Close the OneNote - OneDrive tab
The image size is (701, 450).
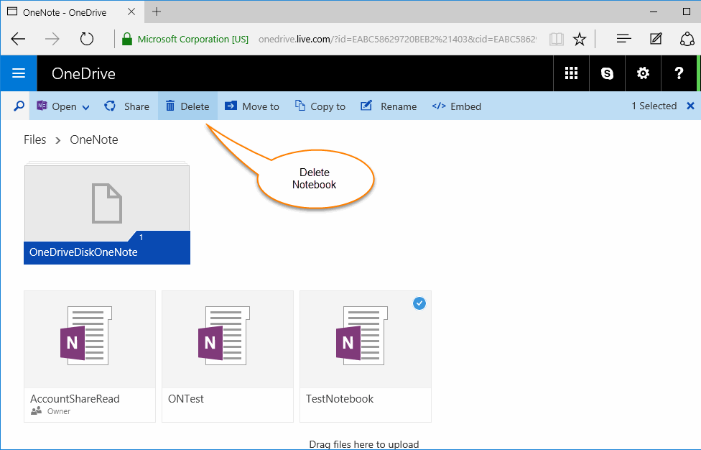(x=131, y=12)
